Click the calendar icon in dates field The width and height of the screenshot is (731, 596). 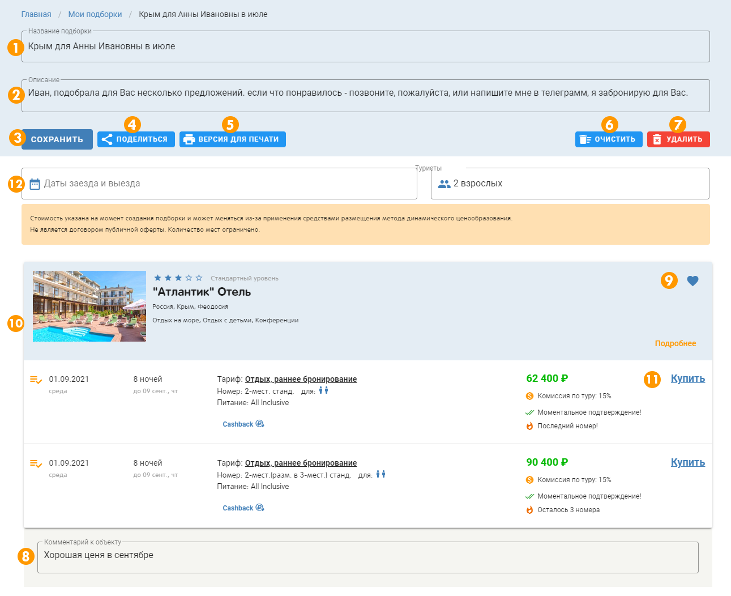pyautogui.click(x=35, y=184)
